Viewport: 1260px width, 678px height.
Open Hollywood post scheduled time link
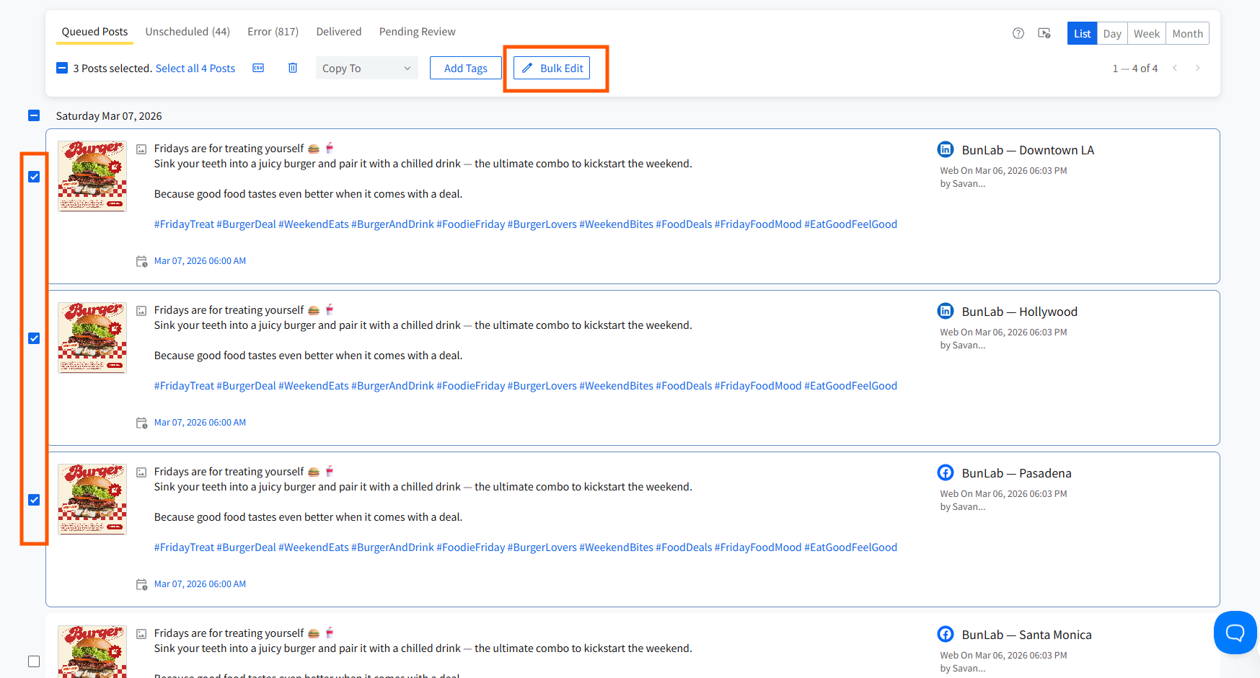pyautogui.click(x=200, y=423)
